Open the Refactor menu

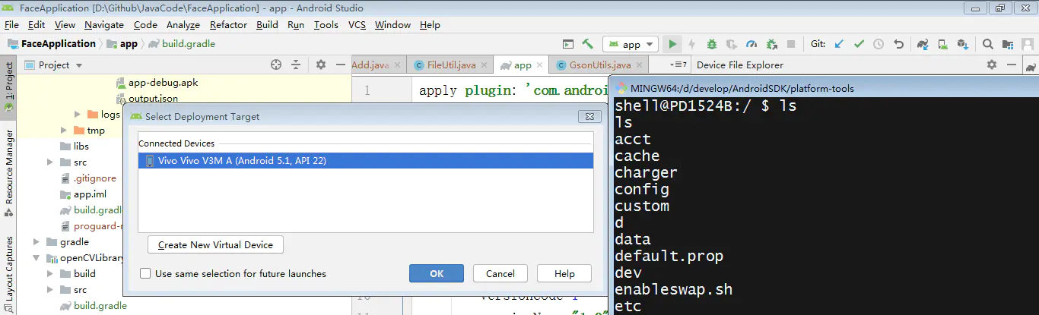[228, 24]
